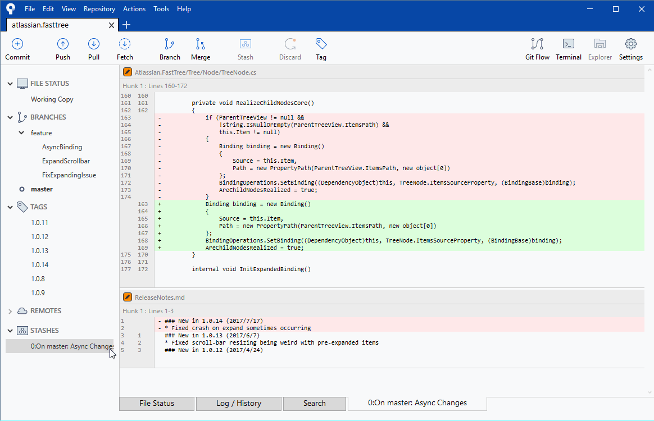Switch to the Log / History tab
The image size is (654, 421).
click(239, 404)
